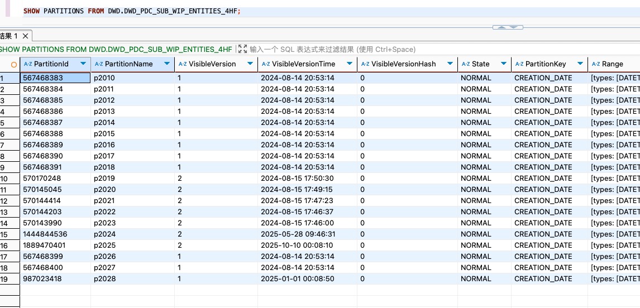Click the Range column type icon
Image resolution: width=640 pixels, height=308 pixels.
point(595,64)
